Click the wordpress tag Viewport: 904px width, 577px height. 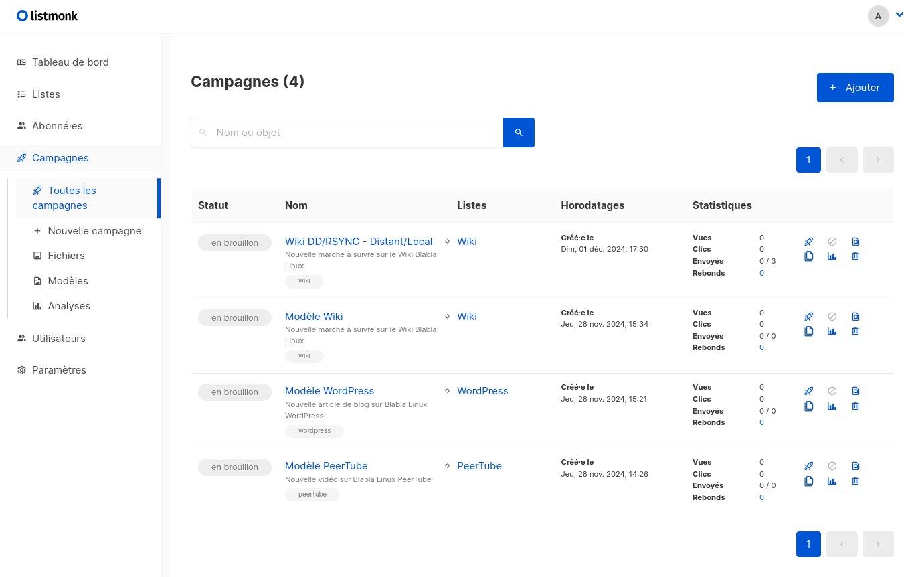(x=314, y=431)
